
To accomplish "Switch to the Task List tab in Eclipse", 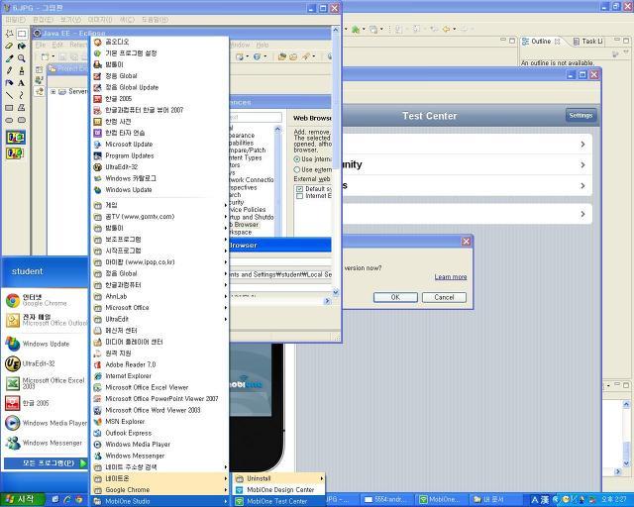I will pos(588,42).
